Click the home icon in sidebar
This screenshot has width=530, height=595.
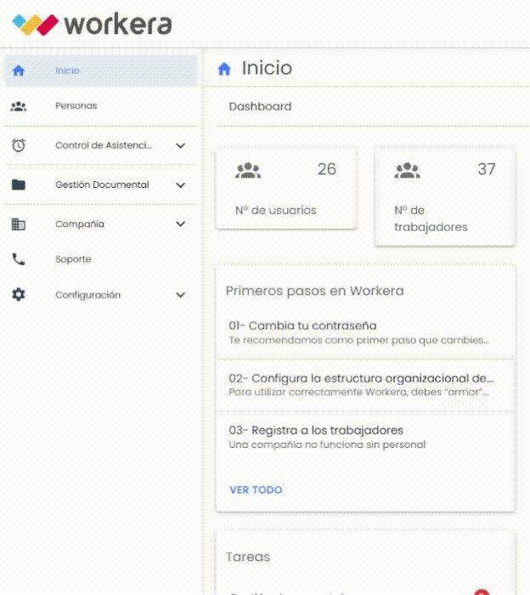pos(19,71)
